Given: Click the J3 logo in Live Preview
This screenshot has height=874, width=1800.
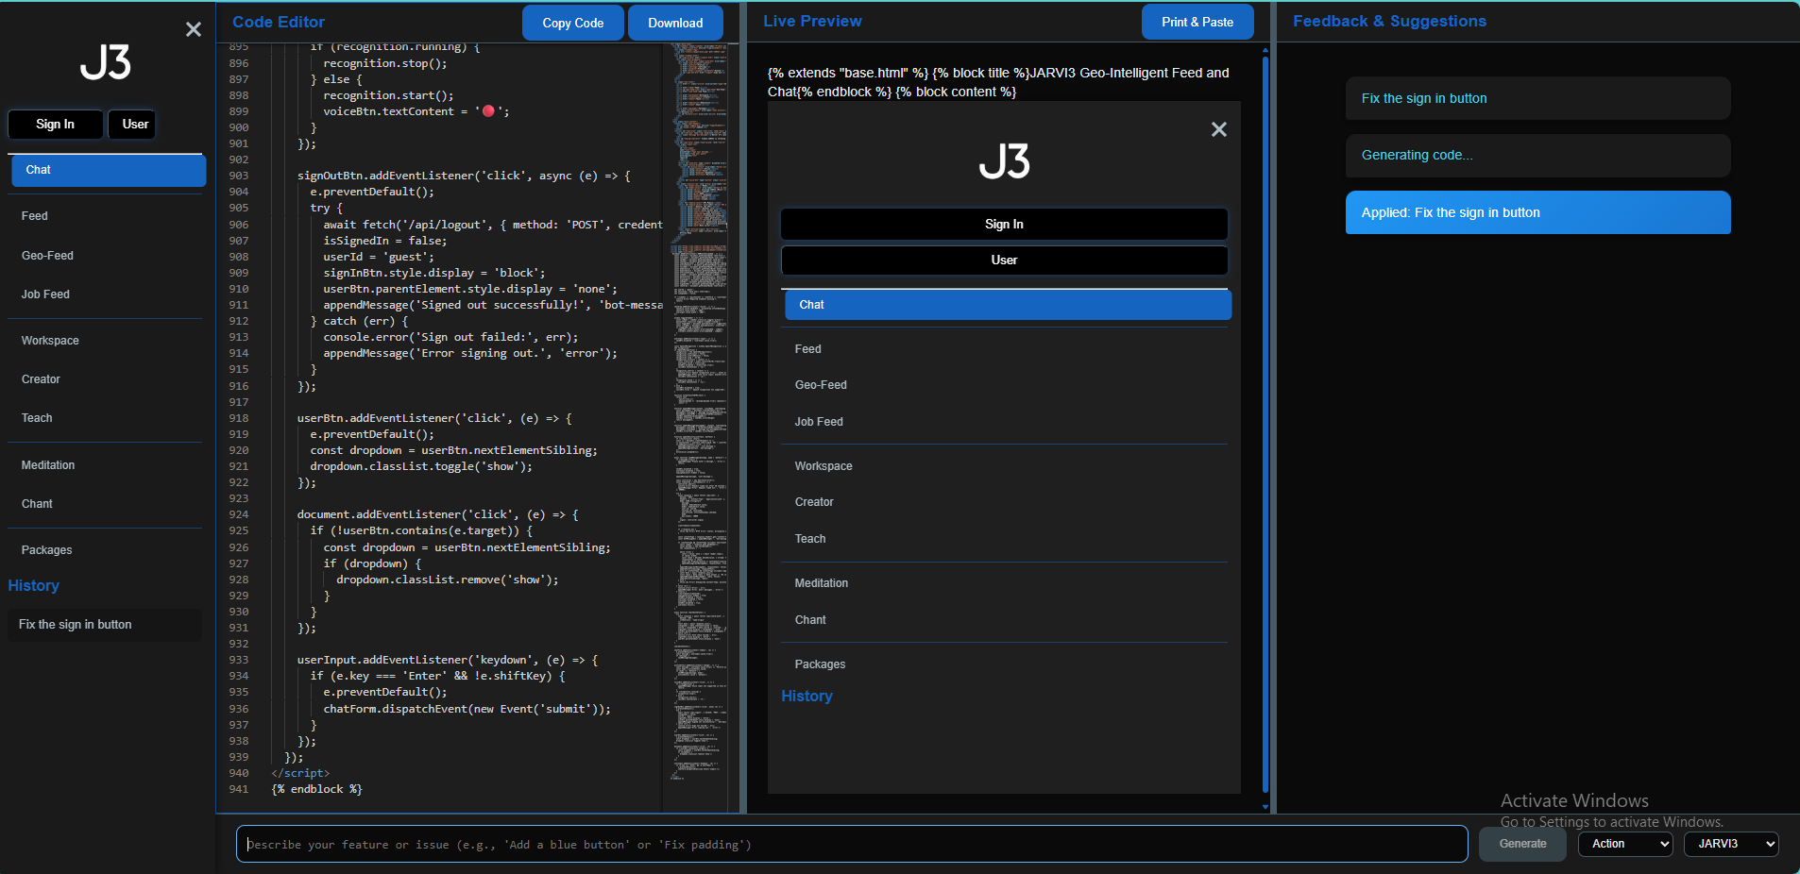Looking at the screenshot, I should [x=1004, y=161].
